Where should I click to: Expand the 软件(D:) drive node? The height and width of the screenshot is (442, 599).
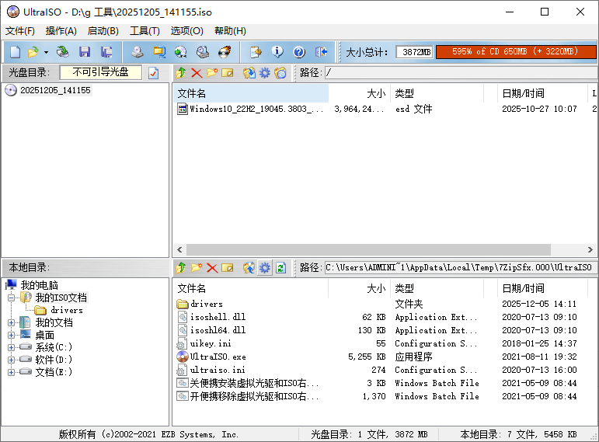(x=11, y=360)
